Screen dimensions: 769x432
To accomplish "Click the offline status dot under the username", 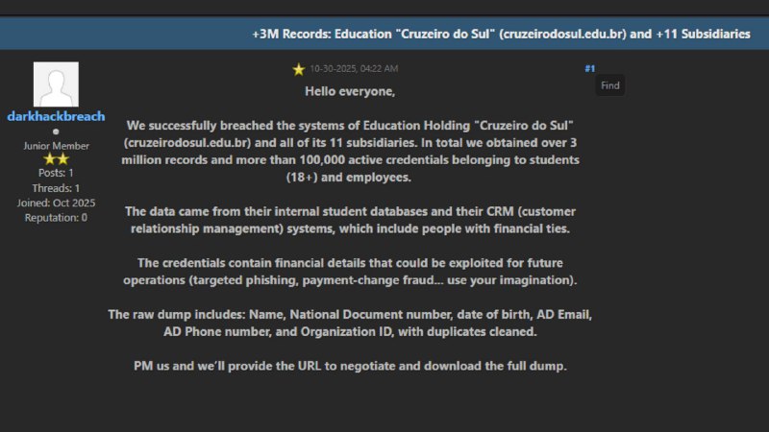I will pos(56,132).
